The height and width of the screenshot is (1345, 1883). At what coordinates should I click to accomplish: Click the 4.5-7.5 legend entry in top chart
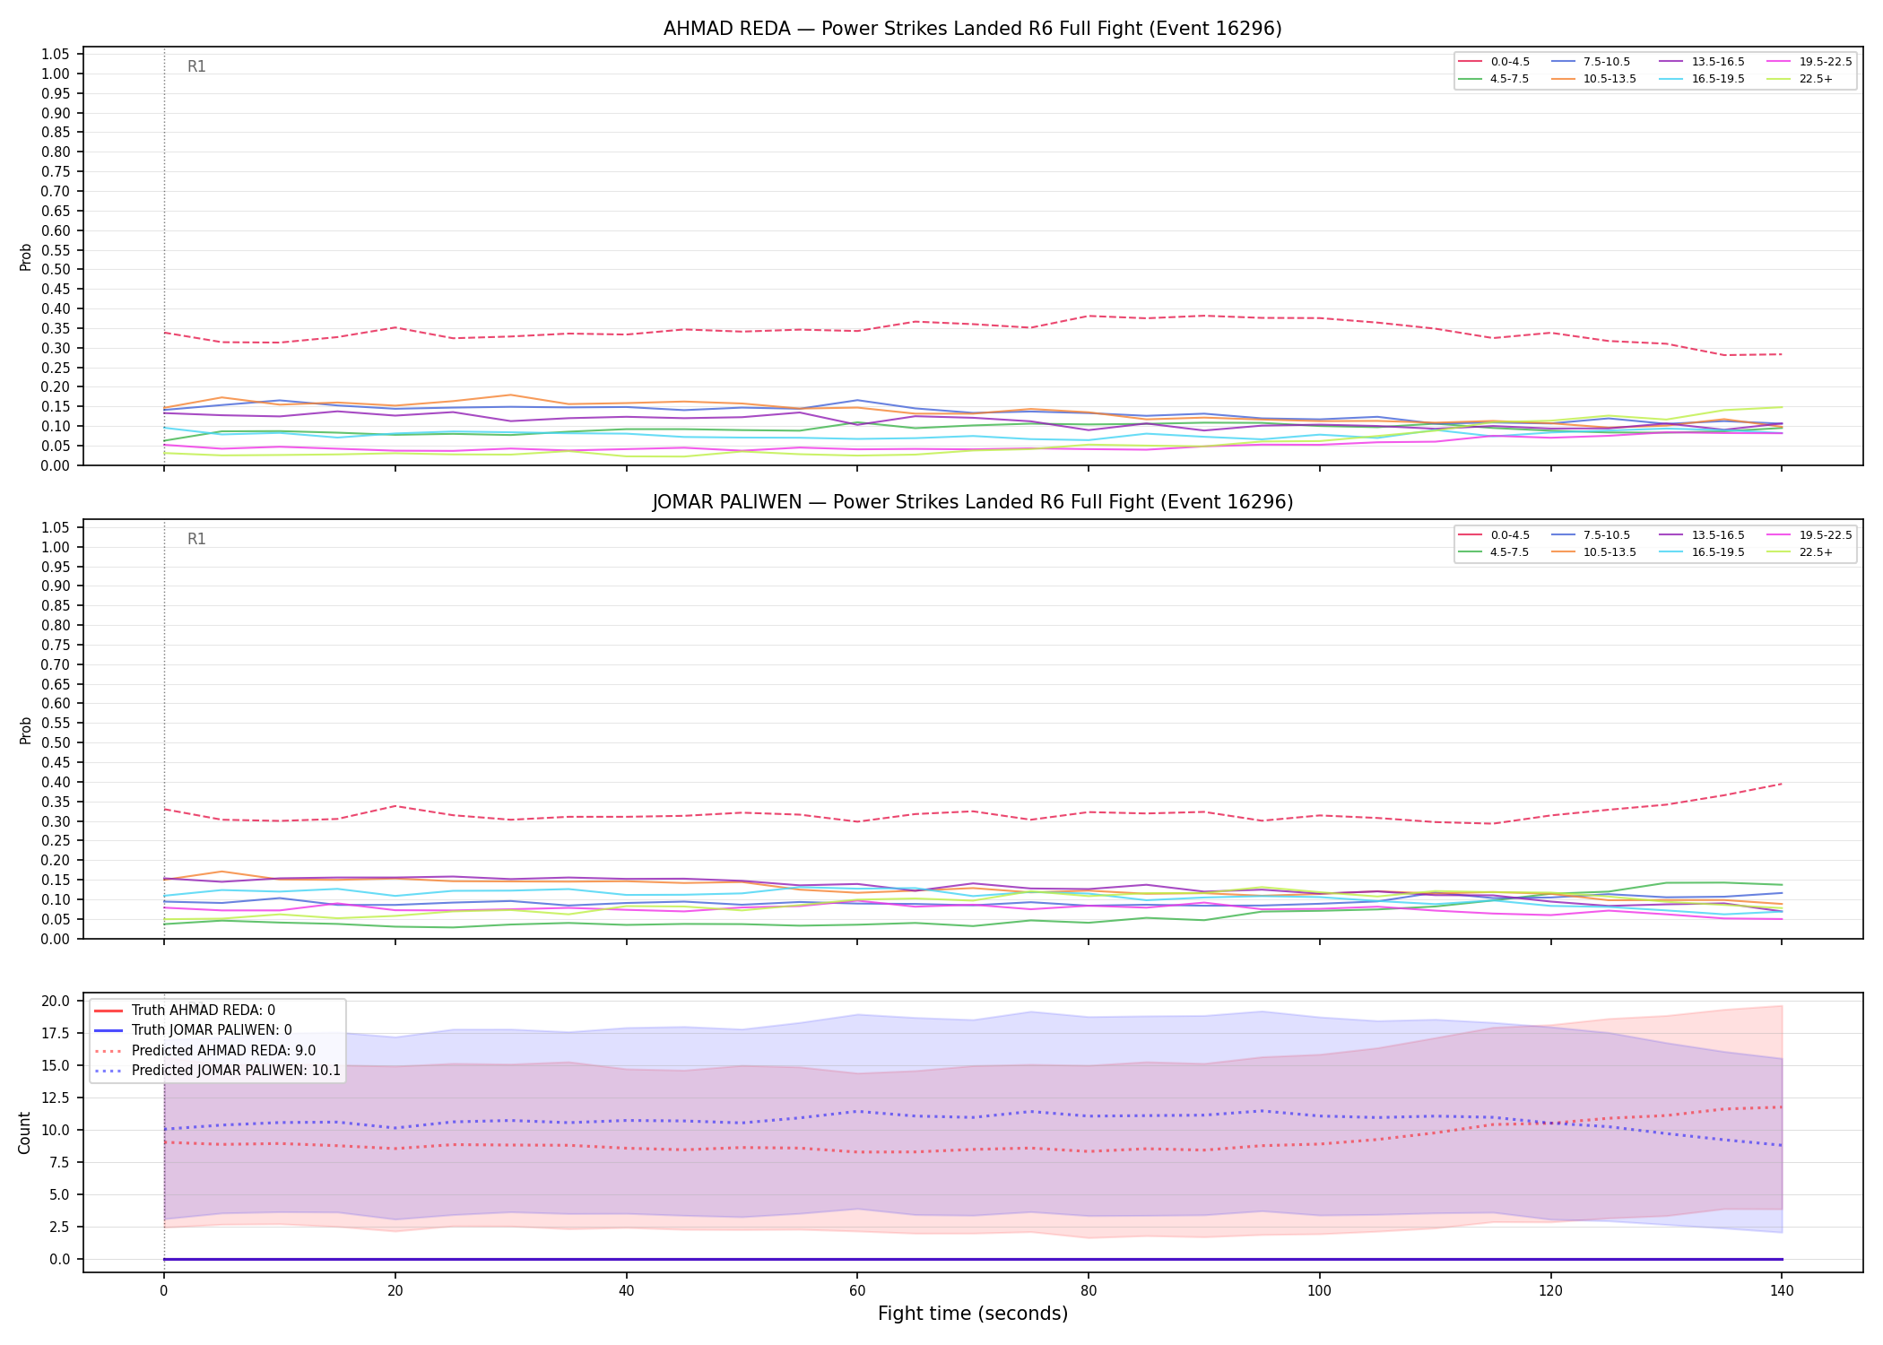point(1494,79)
